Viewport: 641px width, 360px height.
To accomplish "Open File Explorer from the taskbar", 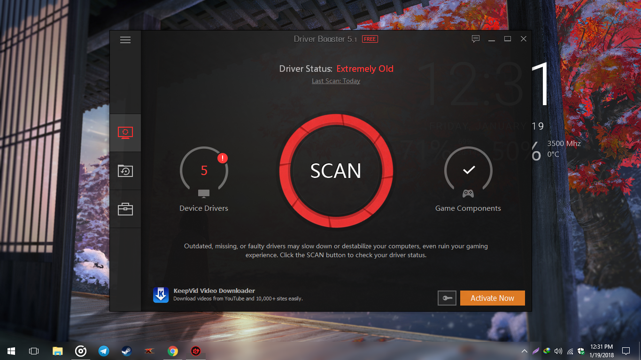I will [57, 351].
